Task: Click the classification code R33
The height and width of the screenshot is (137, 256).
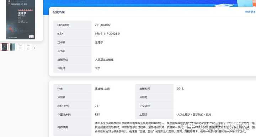Action: pos(97,115)
